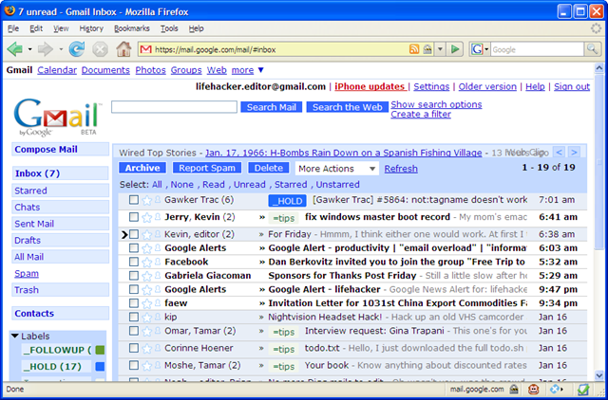This screenshot has width=608, height=400.
Task: Click the Archive button
Action: 142,168
